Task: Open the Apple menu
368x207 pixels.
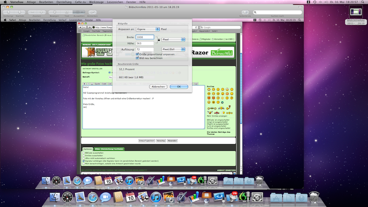Action: click(x=5, y=2)
